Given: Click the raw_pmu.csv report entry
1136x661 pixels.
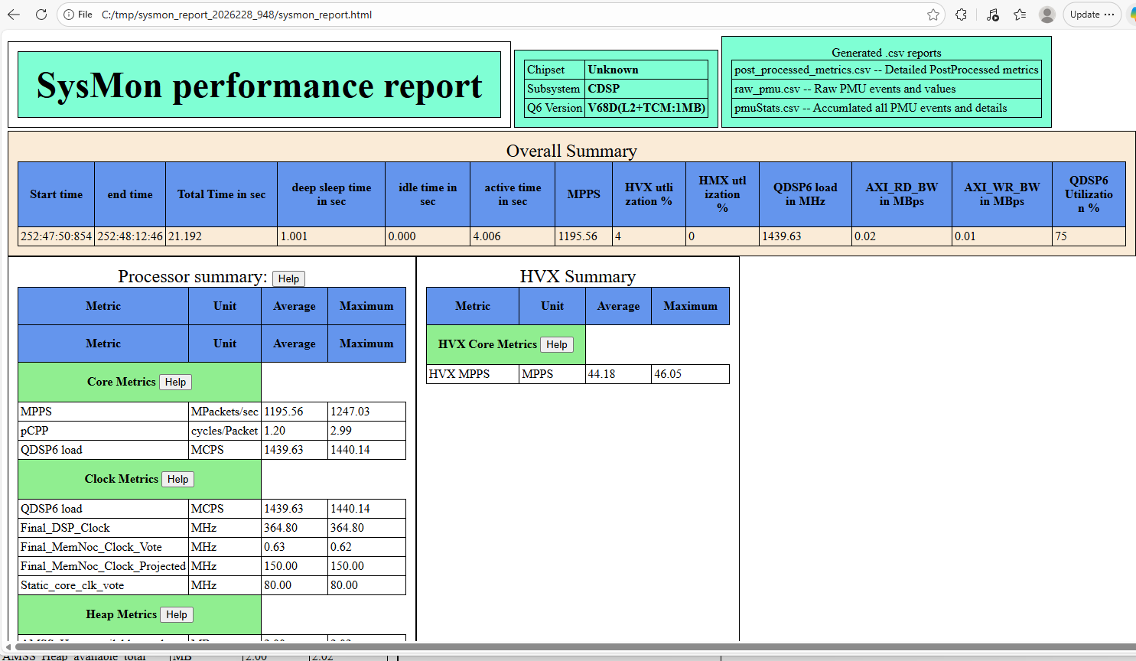Looking at the screenshot, I should pyautogui.click(x=845, y=89).
